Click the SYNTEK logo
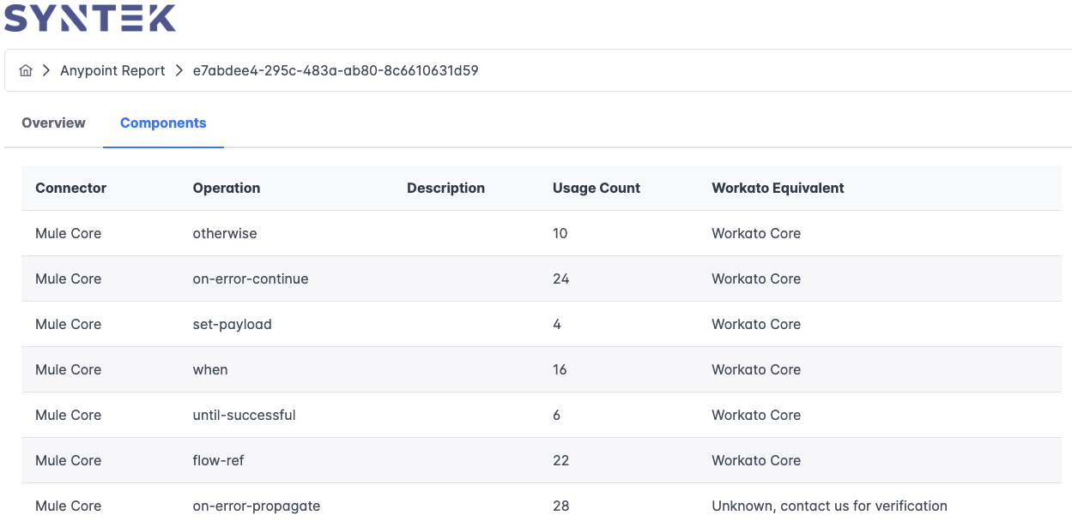The image size is (1072, 527). [90, 18]
